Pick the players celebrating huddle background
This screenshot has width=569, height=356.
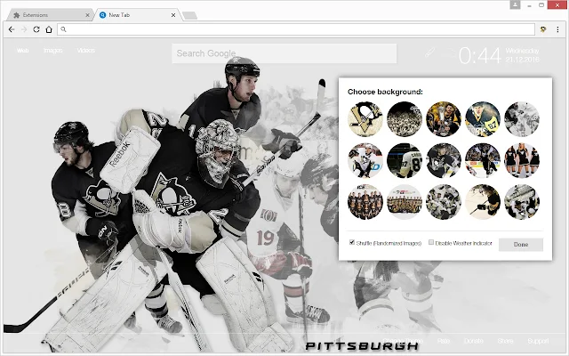[x=444, y=202]
